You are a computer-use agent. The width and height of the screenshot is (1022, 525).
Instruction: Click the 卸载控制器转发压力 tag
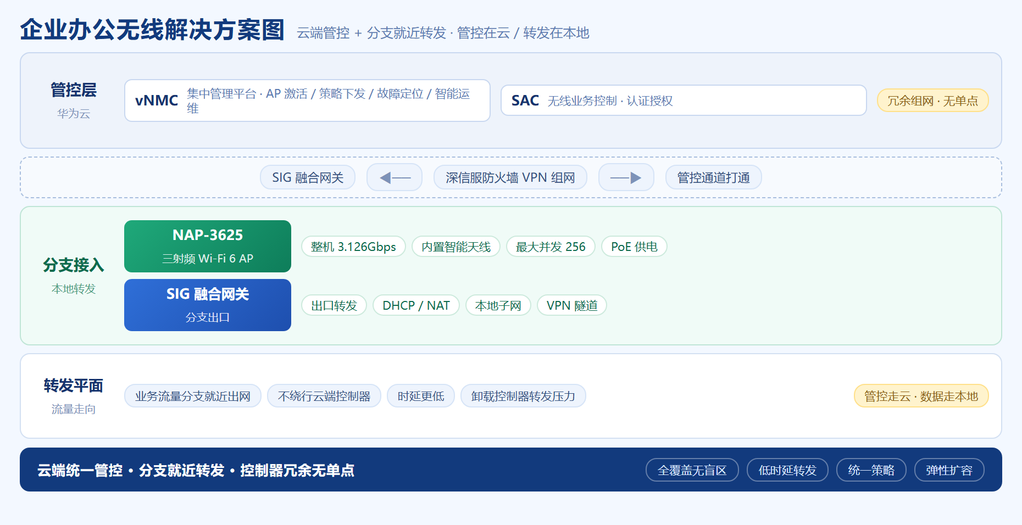pyautogui.click(x=523, y=396)
